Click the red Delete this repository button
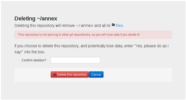 tap(70, 75)
